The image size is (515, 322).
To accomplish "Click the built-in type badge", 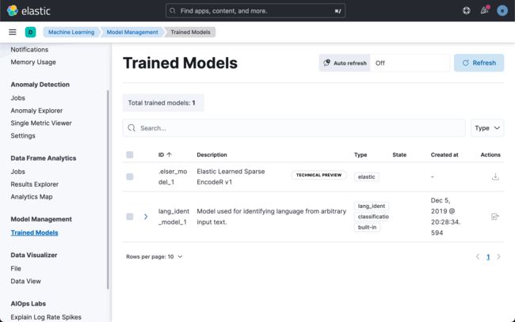I will coord(367,227).
